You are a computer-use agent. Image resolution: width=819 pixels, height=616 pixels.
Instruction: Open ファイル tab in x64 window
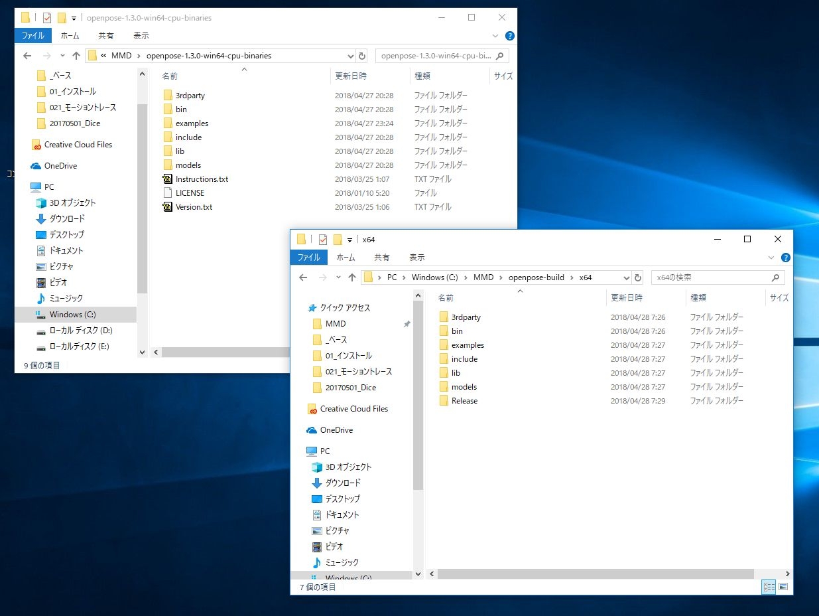click(309, 258)
